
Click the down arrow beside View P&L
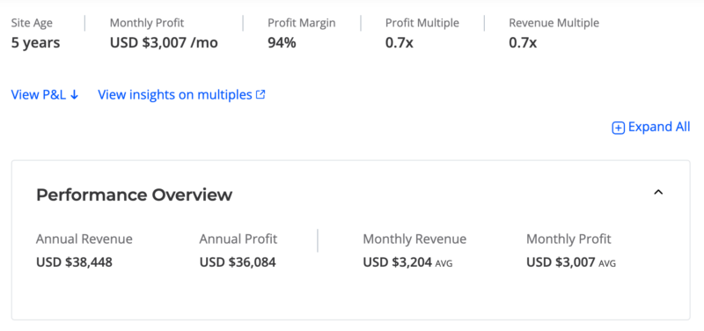(x=75, y=95)
